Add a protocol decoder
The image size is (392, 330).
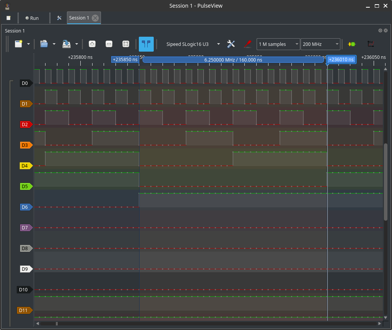[x=351, y=44]
